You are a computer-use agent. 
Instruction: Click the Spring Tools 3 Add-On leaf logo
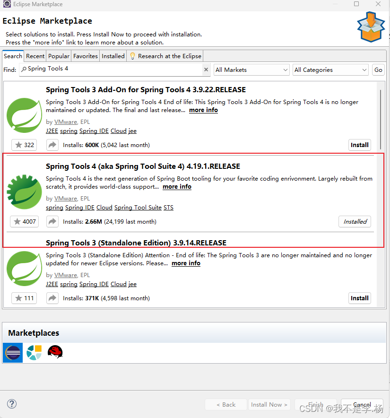[x=24, y=115]
